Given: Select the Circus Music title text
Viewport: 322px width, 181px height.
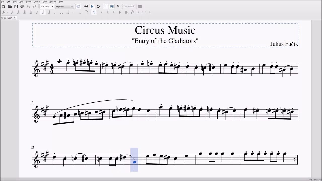Looking at the screenshot, I should coord(165,30).
